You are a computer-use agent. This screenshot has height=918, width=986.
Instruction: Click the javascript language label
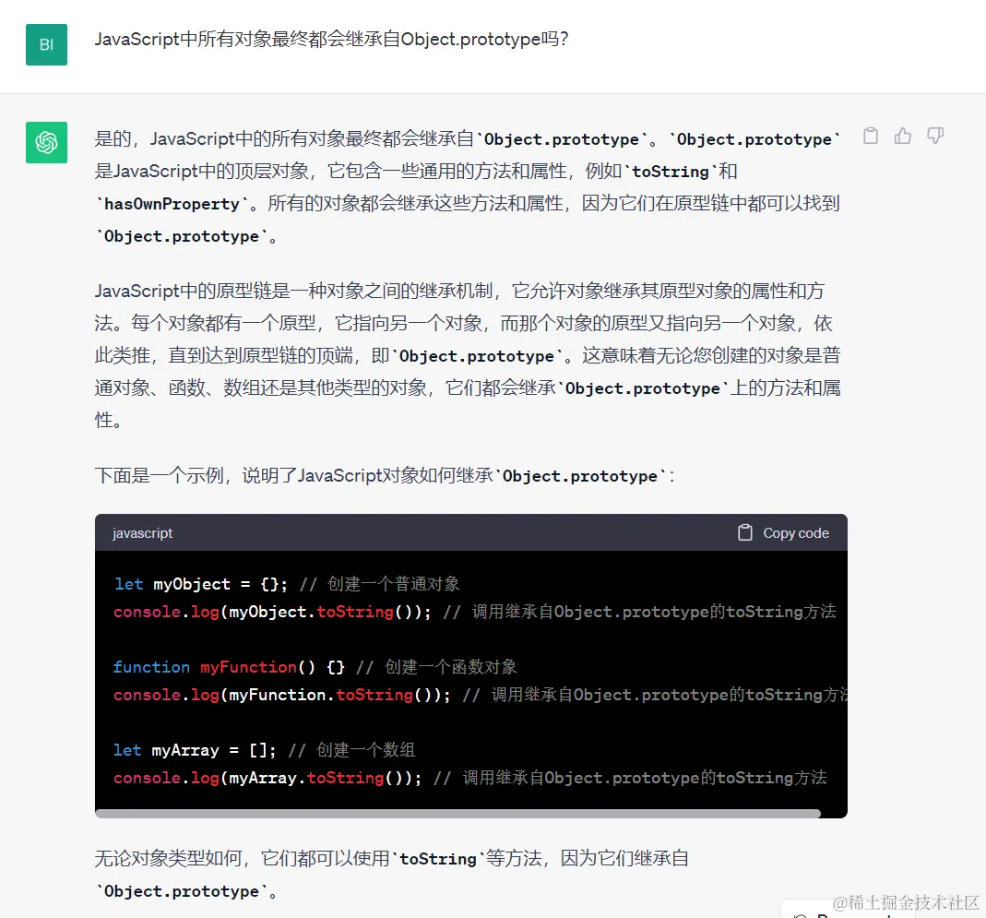click(142, 533)
